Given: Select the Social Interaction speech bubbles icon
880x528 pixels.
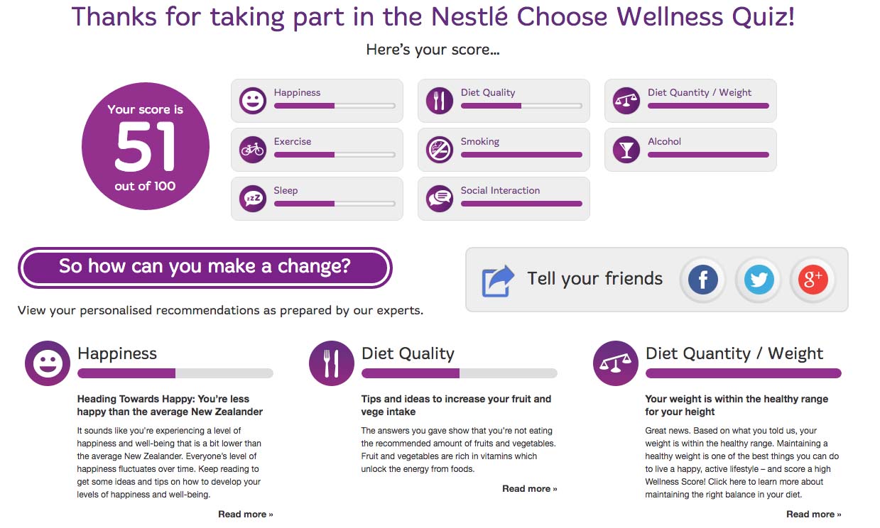Looking at the screenshot, I should (x=439, y=198).
